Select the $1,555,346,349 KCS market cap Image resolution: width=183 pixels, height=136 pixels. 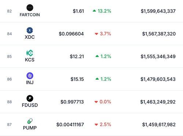click(x=158, y=57)
